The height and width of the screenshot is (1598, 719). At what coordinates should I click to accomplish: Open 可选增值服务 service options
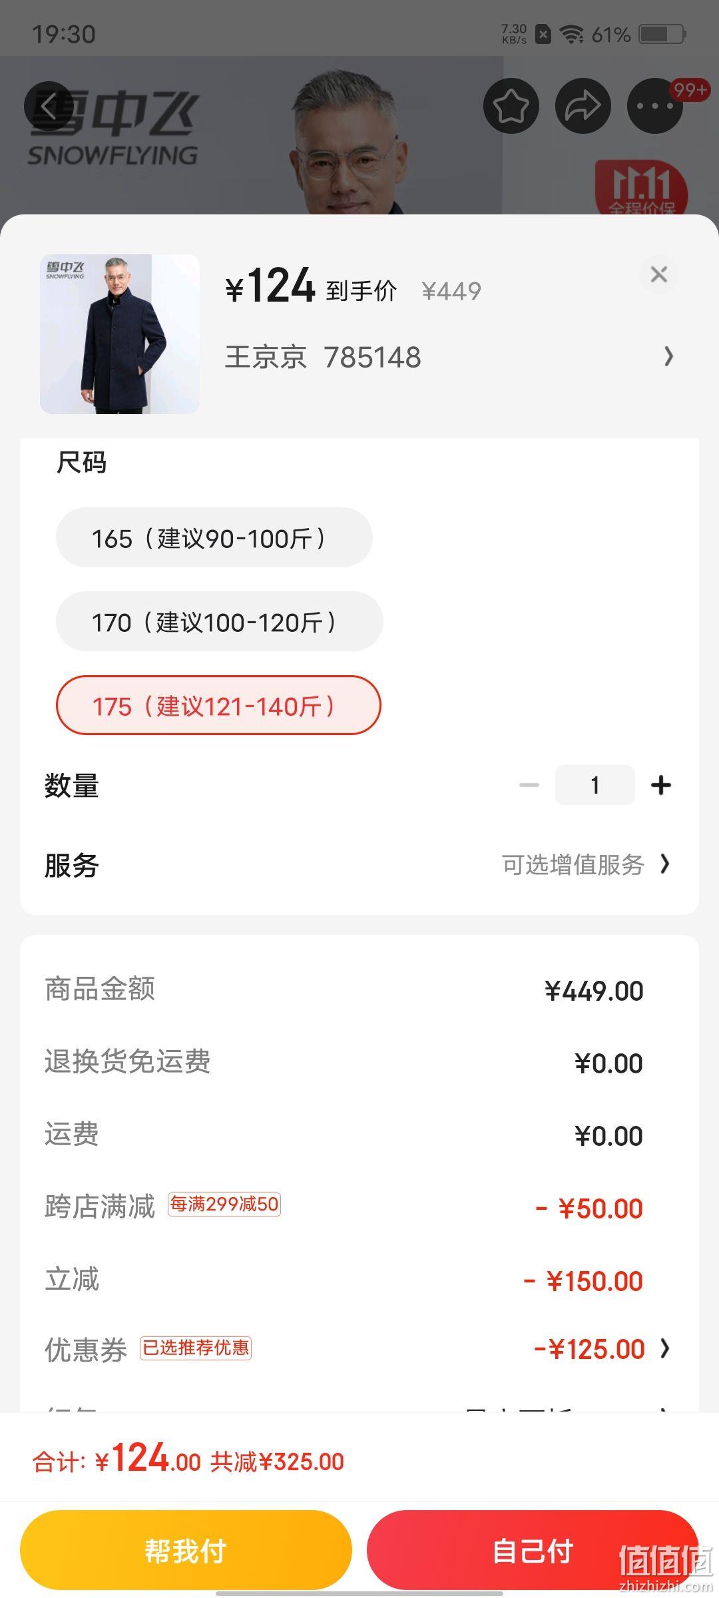click(x=586, y=865)
